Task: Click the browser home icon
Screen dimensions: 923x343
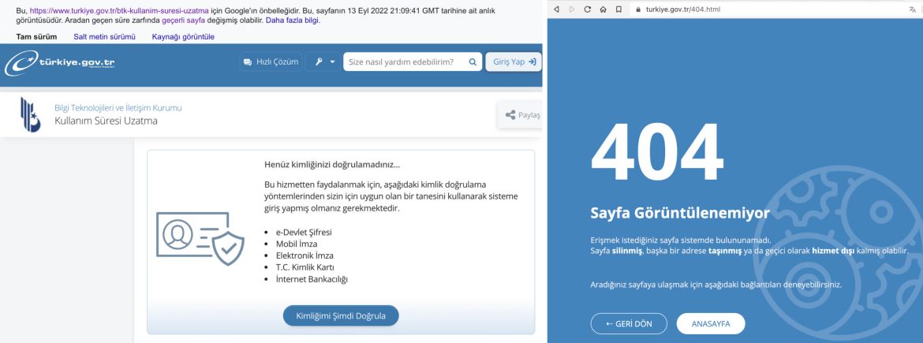Action: (603, 9)
